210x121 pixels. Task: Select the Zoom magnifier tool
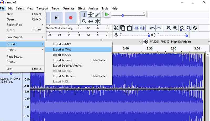coord(84,21)
